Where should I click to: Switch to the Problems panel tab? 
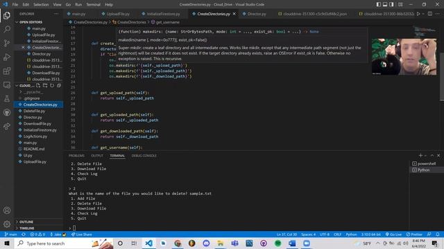point(76,156)
